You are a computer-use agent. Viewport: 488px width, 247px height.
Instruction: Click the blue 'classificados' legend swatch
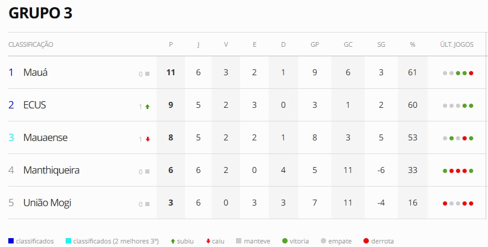11,241
